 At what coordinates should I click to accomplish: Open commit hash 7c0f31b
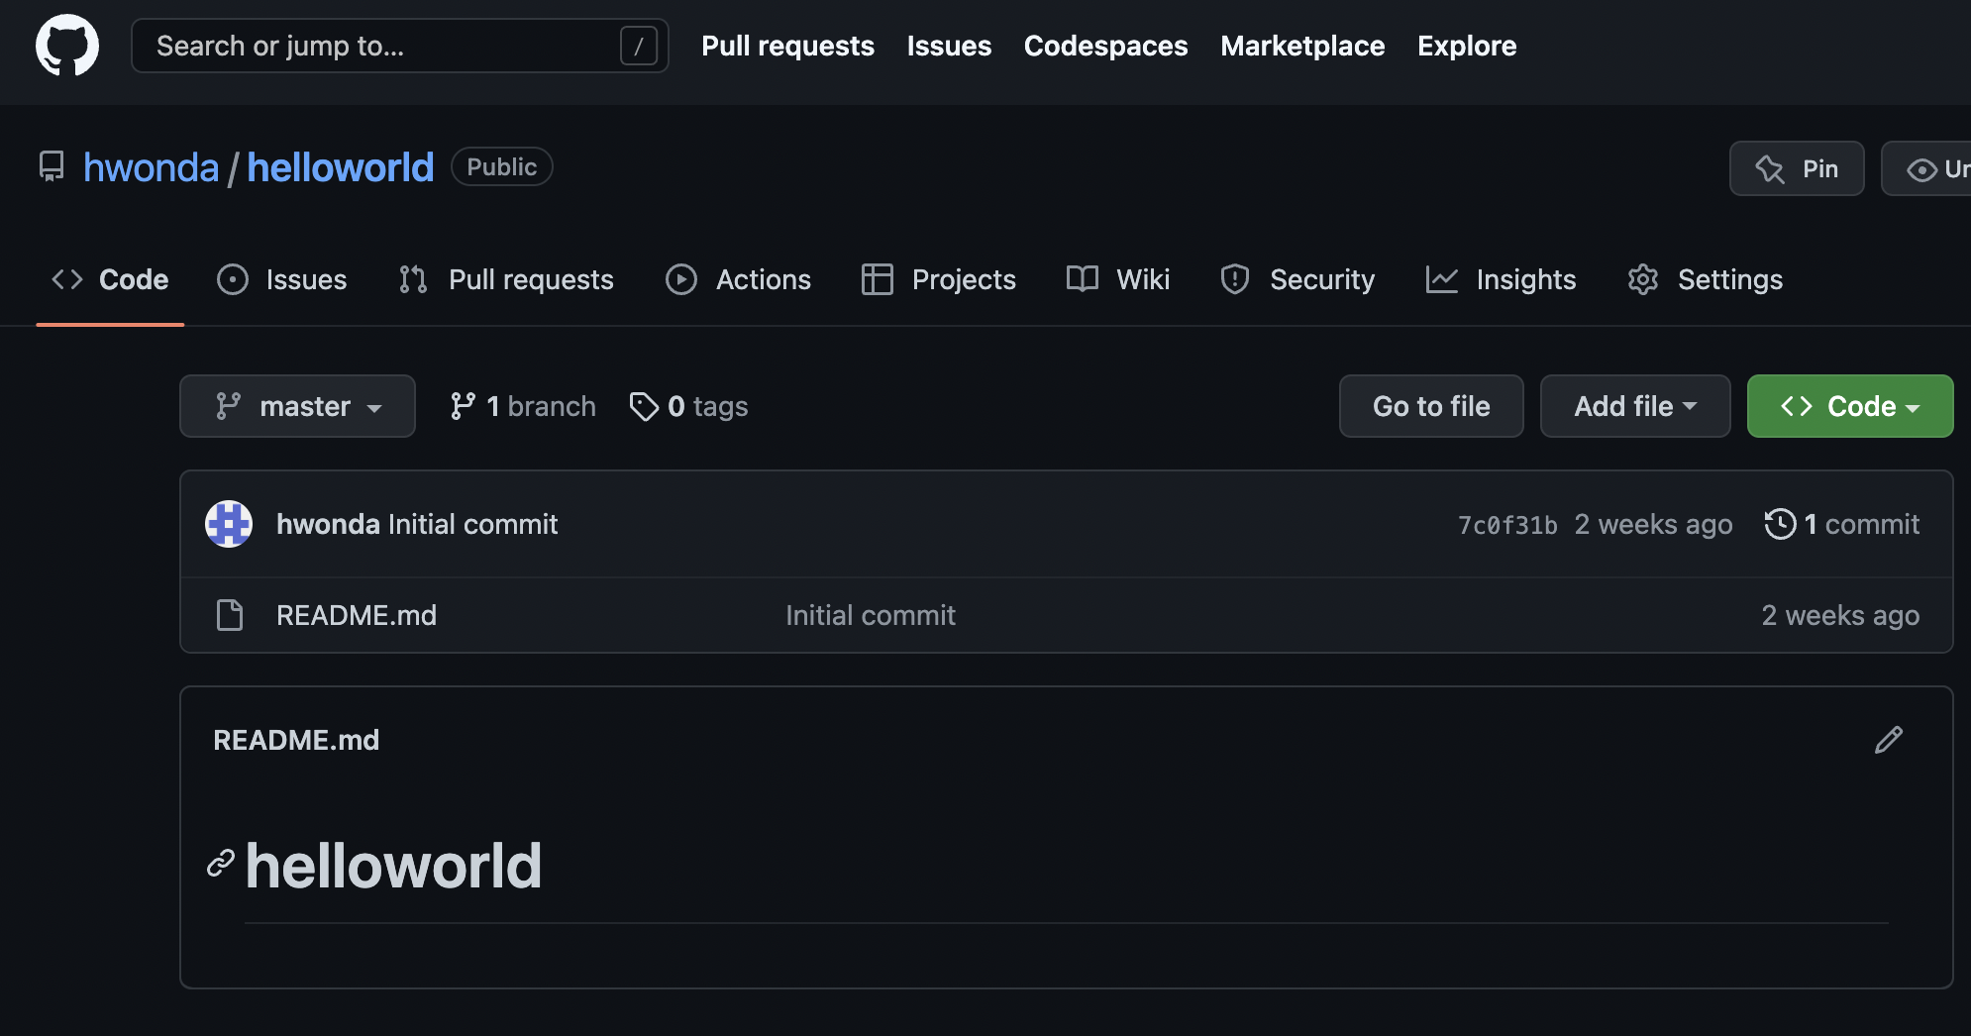point(1507,525)
